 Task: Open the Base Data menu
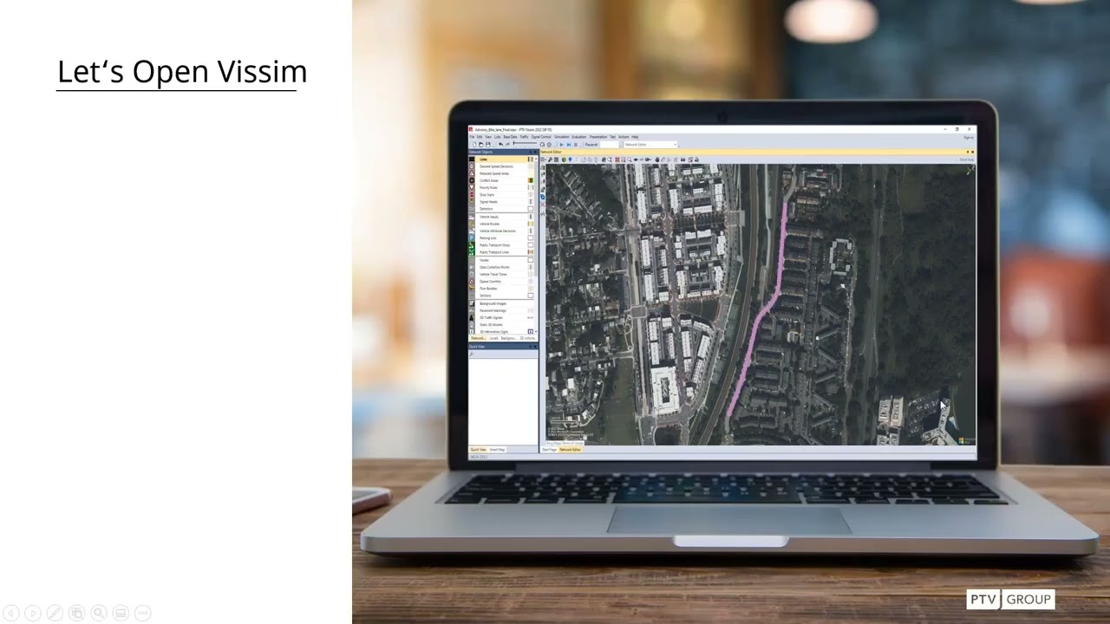pos(510,137)
